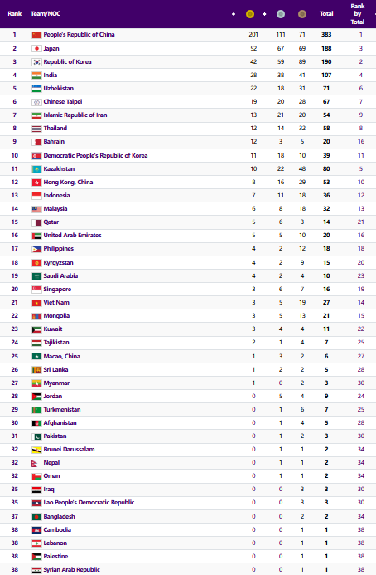Click the Qatar flag icon
376x575 pixels.
coord(36,222)
